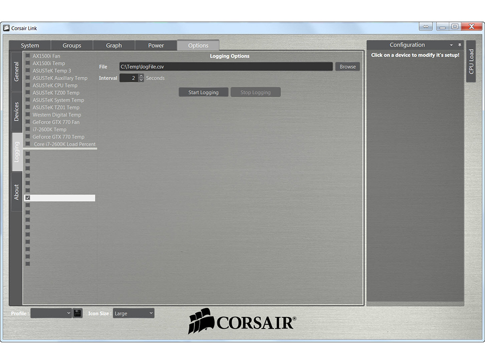485x364 pixels.
Task: Open the General side tab
Action: point(17,72)
